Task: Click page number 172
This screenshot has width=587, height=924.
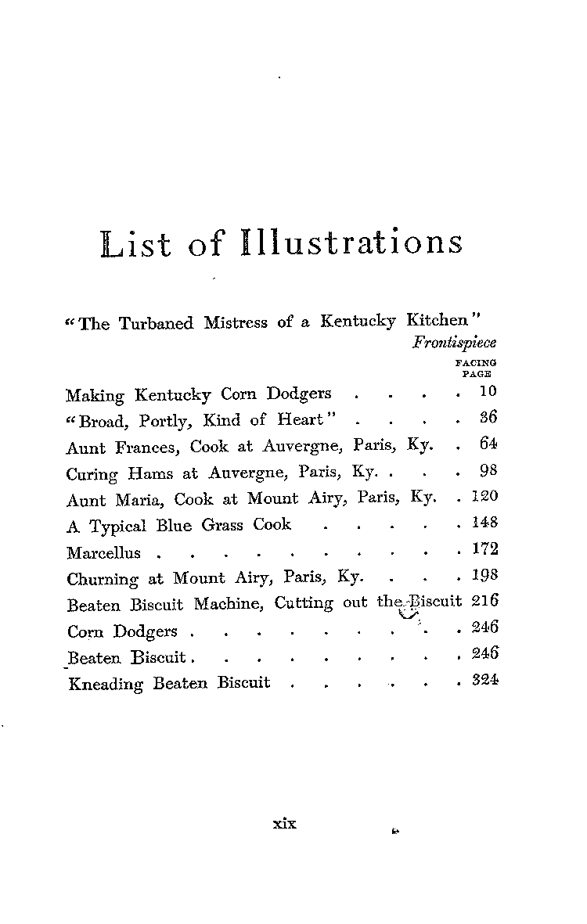Action: (484, 550)
